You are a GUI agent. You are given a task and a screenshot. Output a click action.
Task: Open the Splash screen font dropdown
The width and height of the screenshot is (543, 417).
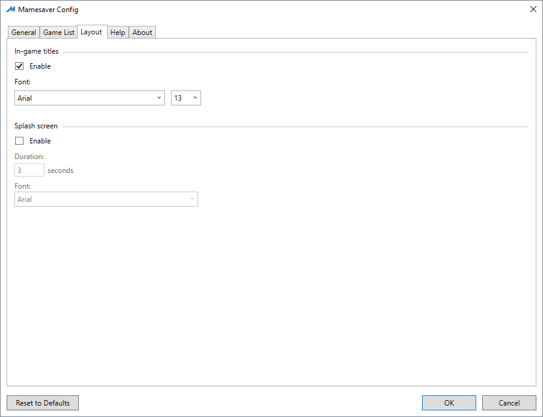(107, 199)
